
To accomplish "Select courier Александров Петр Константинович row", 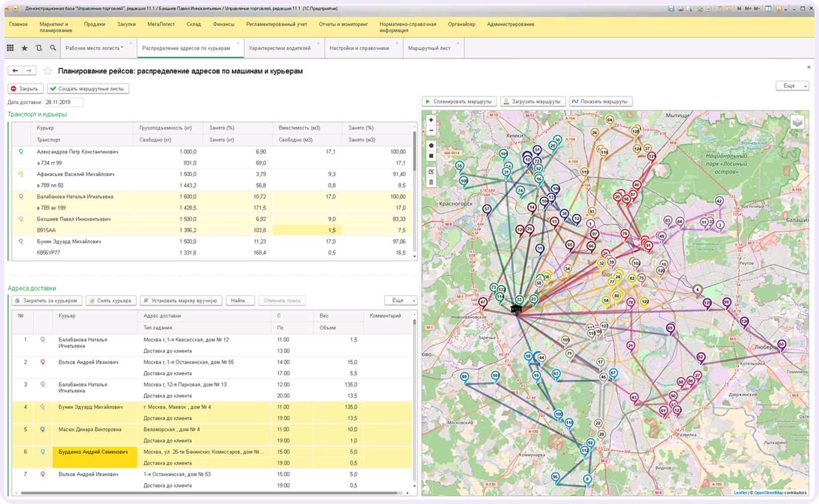I will (x=212, y=157).
